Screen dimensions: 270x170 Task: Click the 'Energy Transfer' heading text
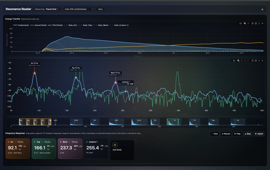[x=13, y=19]
